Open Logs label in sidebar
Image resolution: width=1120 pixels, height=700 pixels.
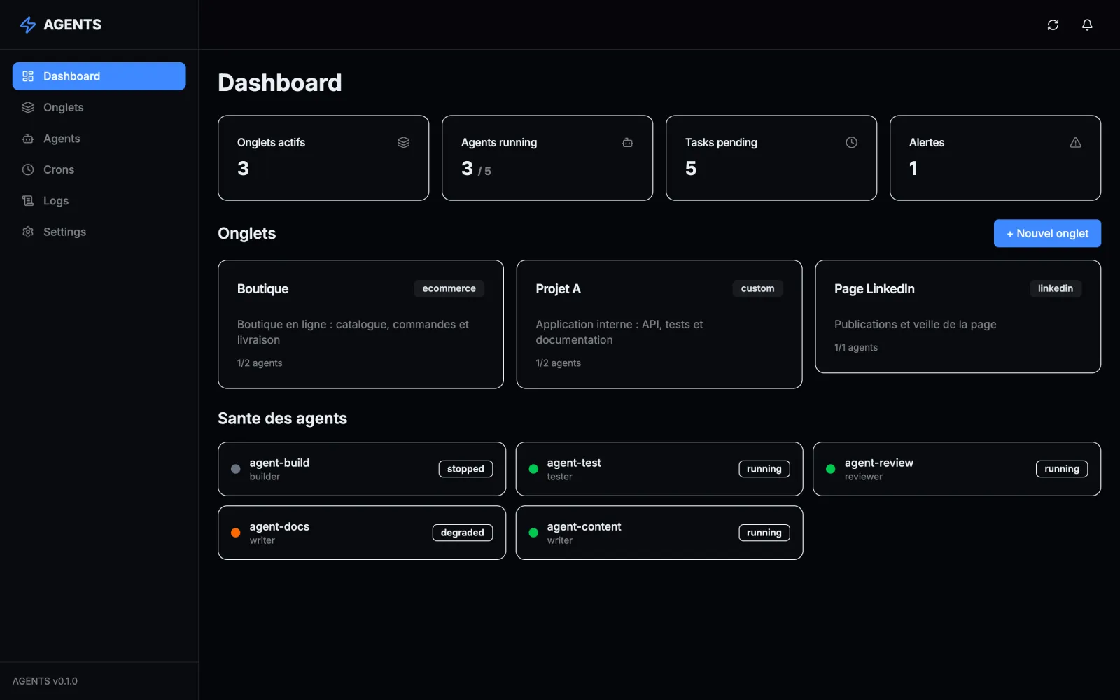[x=56, y=201]
